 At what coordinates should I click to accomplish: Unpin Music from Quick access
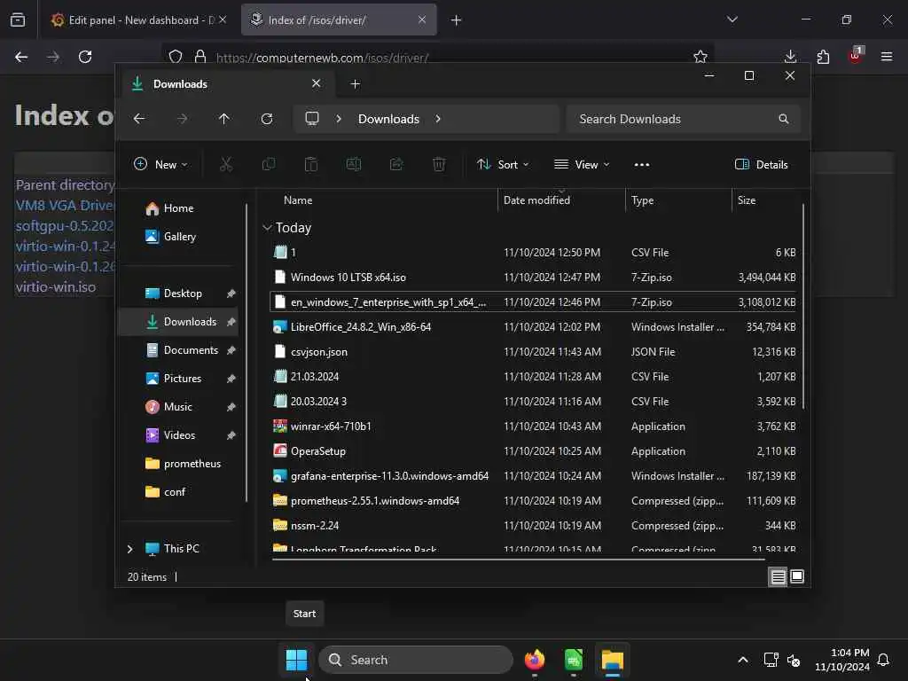point(231,407)
